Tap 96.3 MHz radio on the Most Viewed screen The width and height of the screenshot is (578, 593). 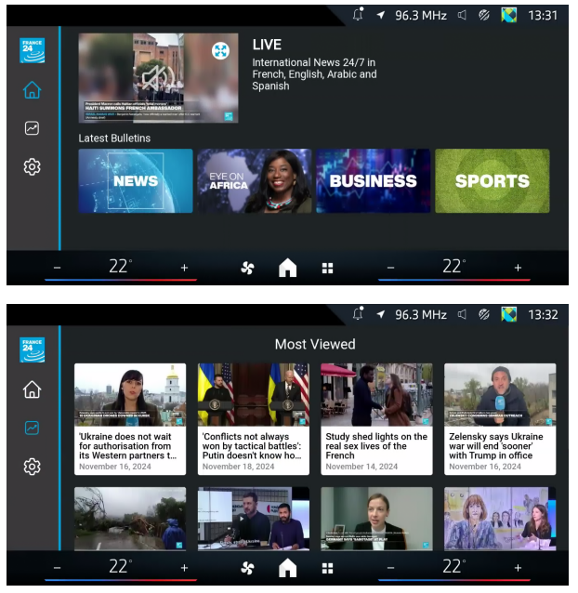[x=420, y=315]
